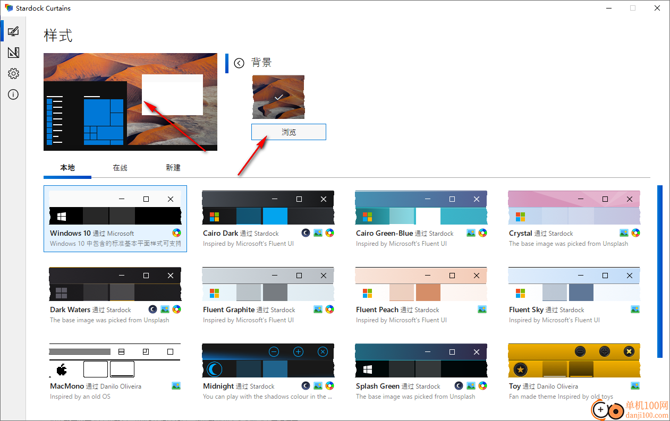Click the background image icon on Midnight

(318, 385)
